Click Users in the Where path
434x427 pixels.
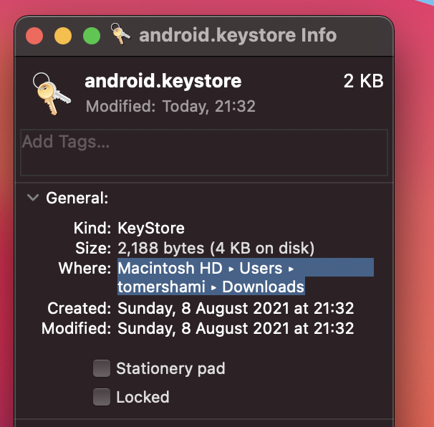(x=261, y=268)
